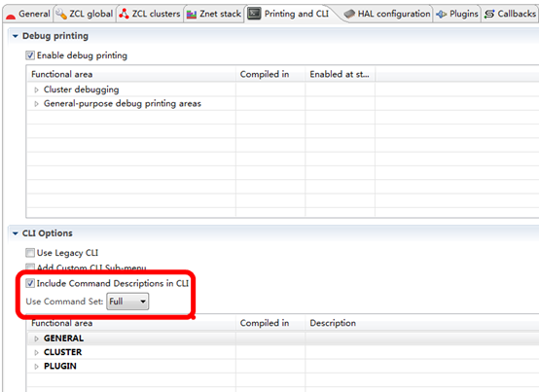This screenshot has width=539, height=392.
Task: Toggle Enable debug printing checkbox
Action: 30,55
